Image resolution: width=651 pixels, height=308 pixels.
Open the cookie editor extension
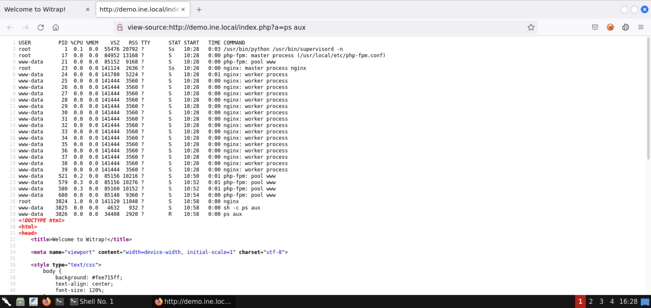[x=626, y=27]
